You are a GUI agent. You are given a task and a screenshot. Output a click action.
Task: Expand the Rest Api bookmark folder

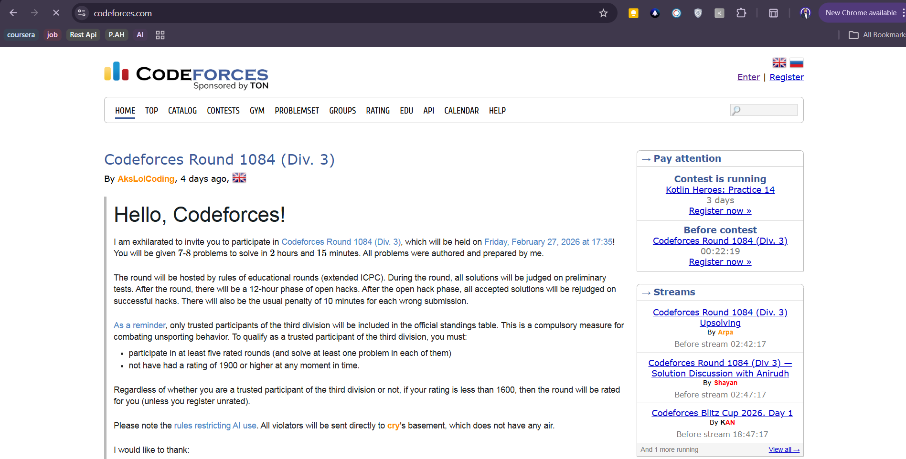[83, 35]
